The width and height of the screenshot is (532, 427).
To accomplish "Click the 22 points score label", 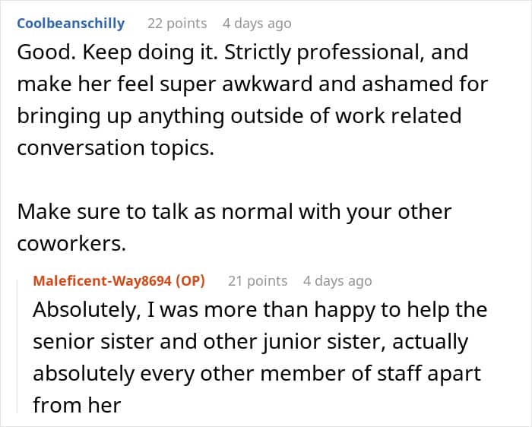I will (x=177, y=24).
